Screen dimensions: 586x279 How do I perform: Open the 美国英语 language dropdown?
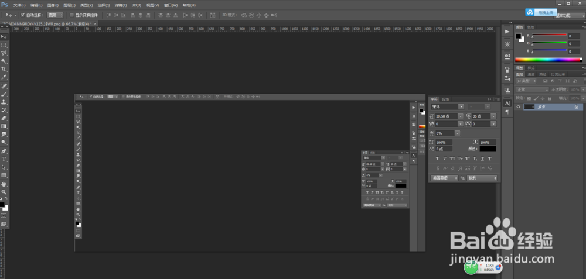[444, 178]
